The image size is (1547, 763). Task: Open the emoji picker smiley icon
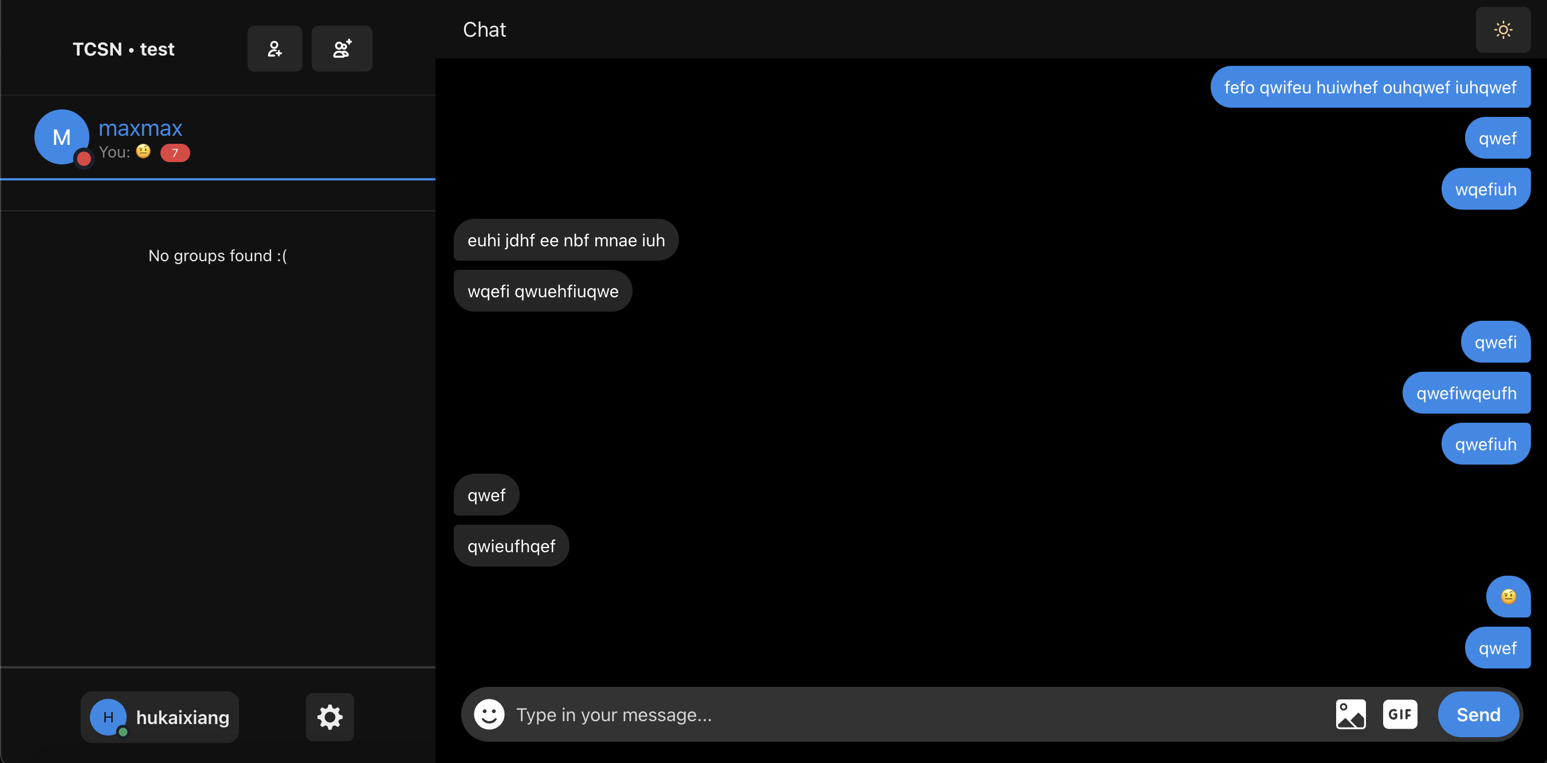tap(489, 714)
